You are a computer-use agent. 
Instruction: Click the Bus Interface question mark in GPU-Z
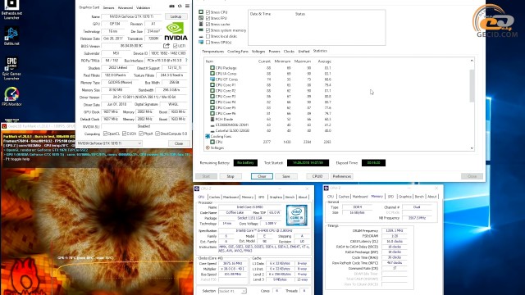coord(186,61)
